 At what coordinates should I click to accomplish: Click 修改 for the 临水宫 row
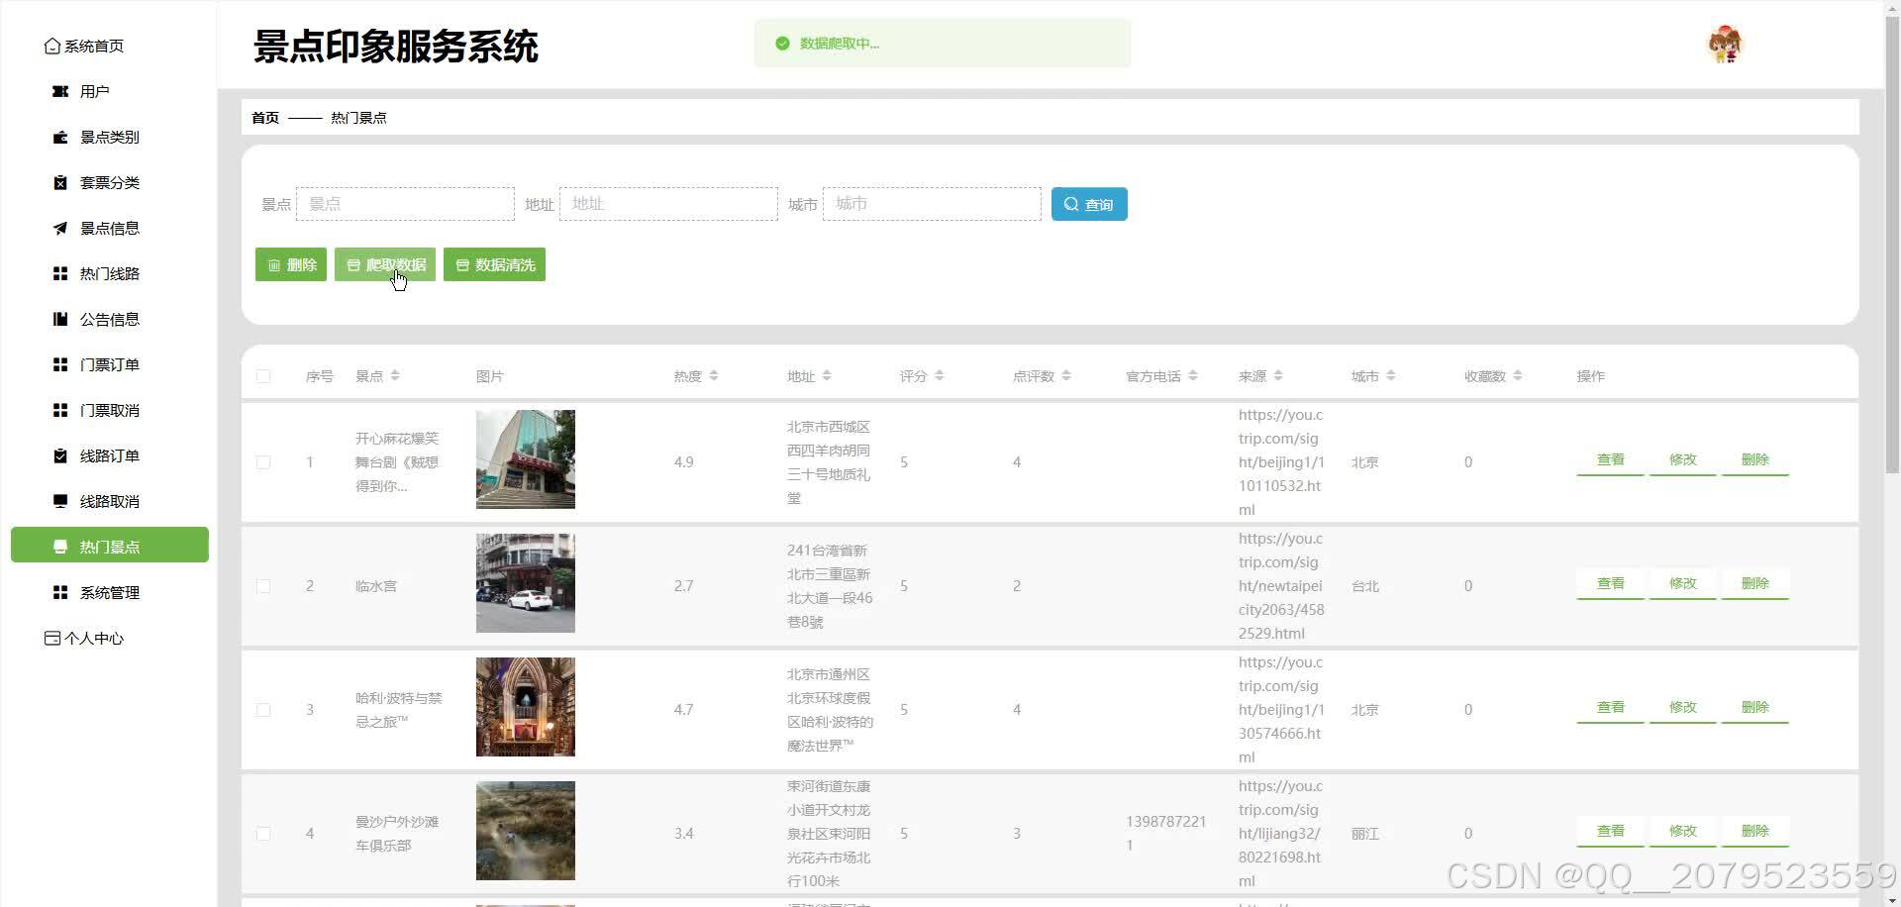click(x=1683, y=584)
